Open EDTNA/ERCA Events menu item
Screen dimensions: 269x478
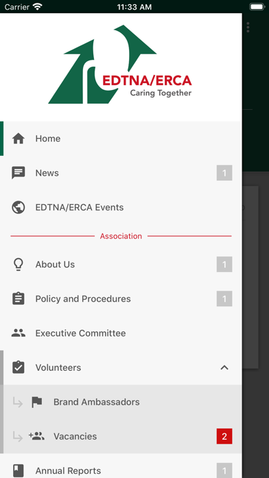121,207
